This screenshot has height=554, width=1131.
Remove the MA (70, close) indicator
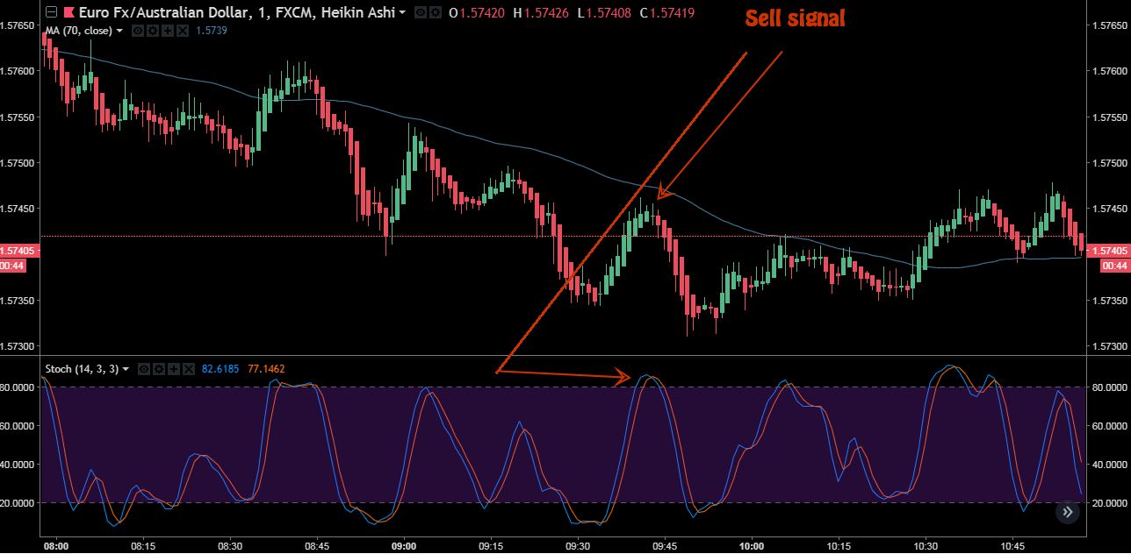(183, 31)
